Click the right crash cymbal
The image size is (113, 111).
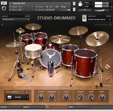[78, 31]
